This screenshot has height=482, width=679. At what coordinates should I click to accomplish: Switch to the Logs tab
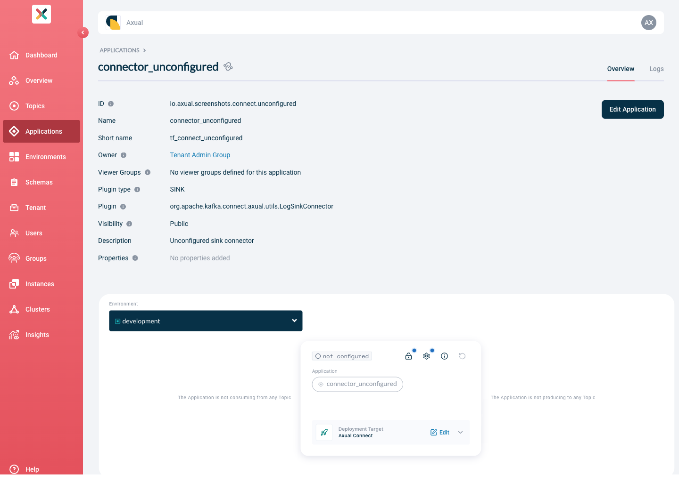[656, 69]
